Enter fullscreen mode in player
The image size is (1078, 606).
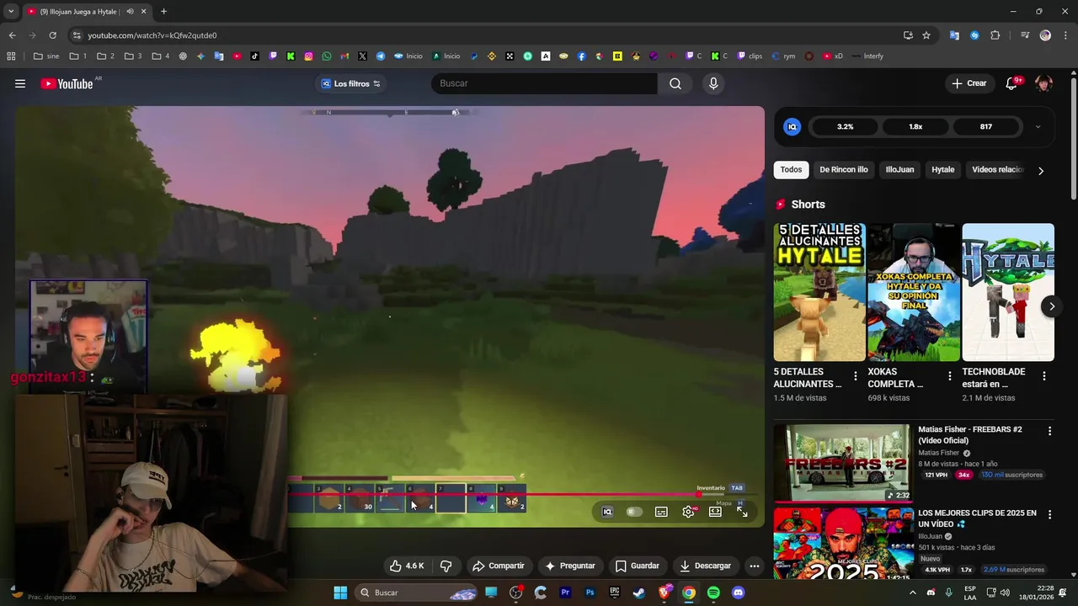click(742, 512)
